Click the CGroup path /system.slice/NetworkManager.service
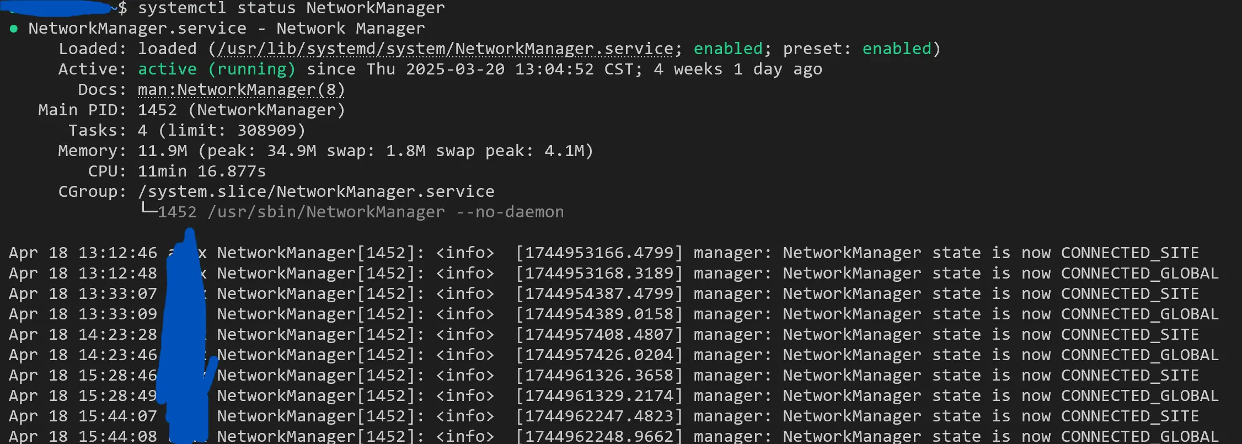The width and height of the screenshot is (1242, 444). tap(316, 192)
